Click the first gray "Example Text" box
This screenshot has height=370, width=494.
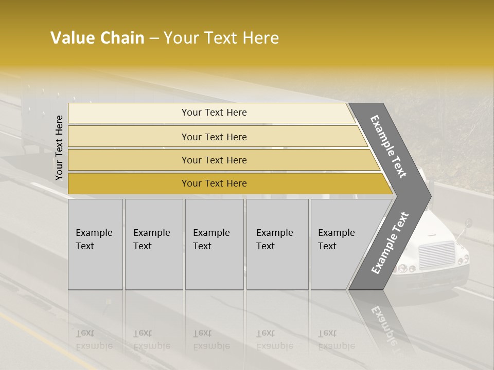(95, 244)
